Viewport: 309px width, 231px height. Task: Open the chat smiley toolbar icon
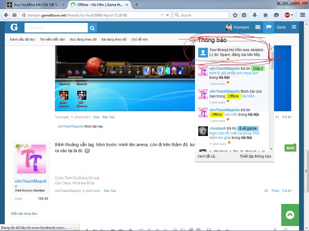(276, 15)
